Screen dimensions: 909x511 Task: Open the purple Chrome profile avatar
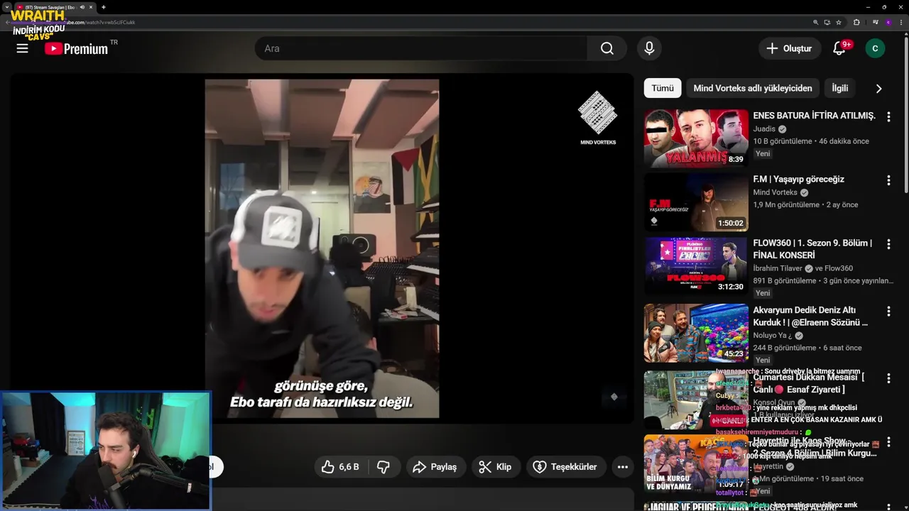click(888, 22)
